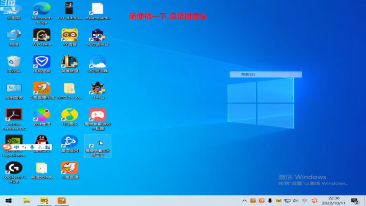Image resolution: width=366 pixels, height=206 pixels.
Task: Open the Windows Start menu
Action: point(9,201)
